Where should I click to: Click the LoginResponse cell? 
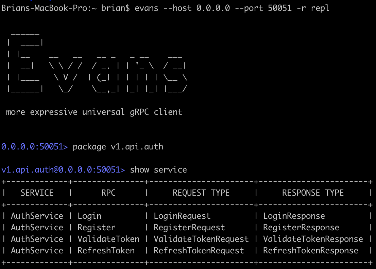[x=294, y=216]
